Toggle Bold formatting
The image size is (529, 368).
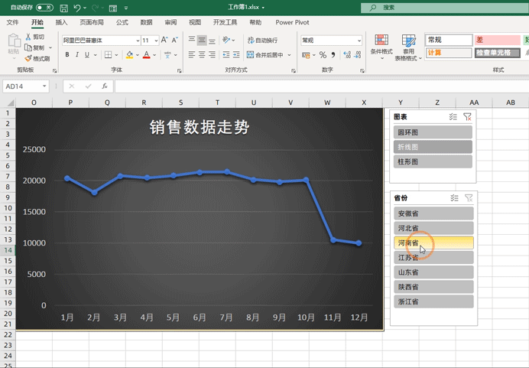67,54
